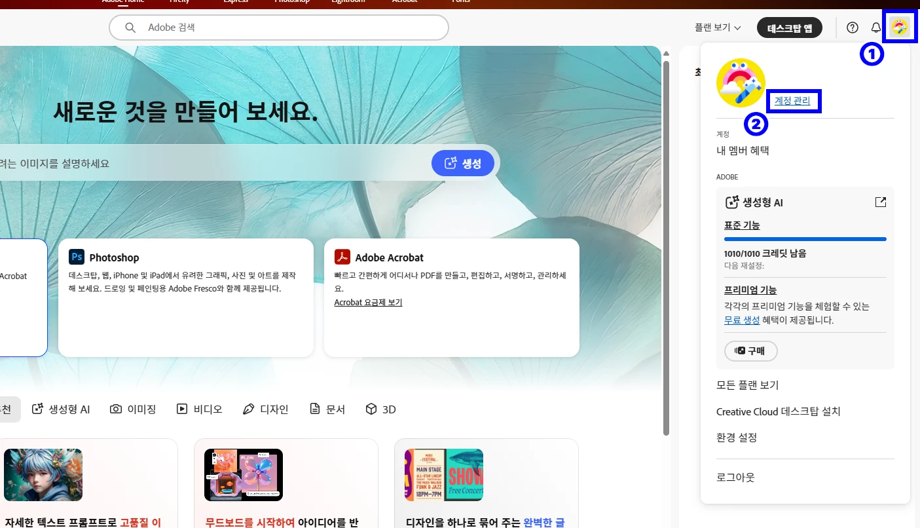Click the 프리미엄 기능 heading link
920x528 pixels.
[x=750, y=290]
